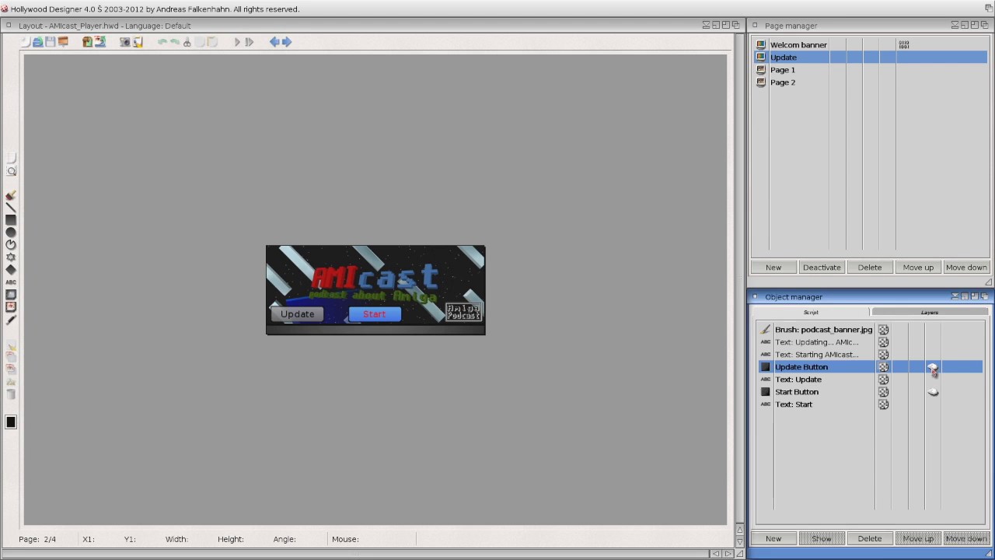Toggle transparency icon on Text: Updating row
Screen dimensions: 995x560
[883, 342]
